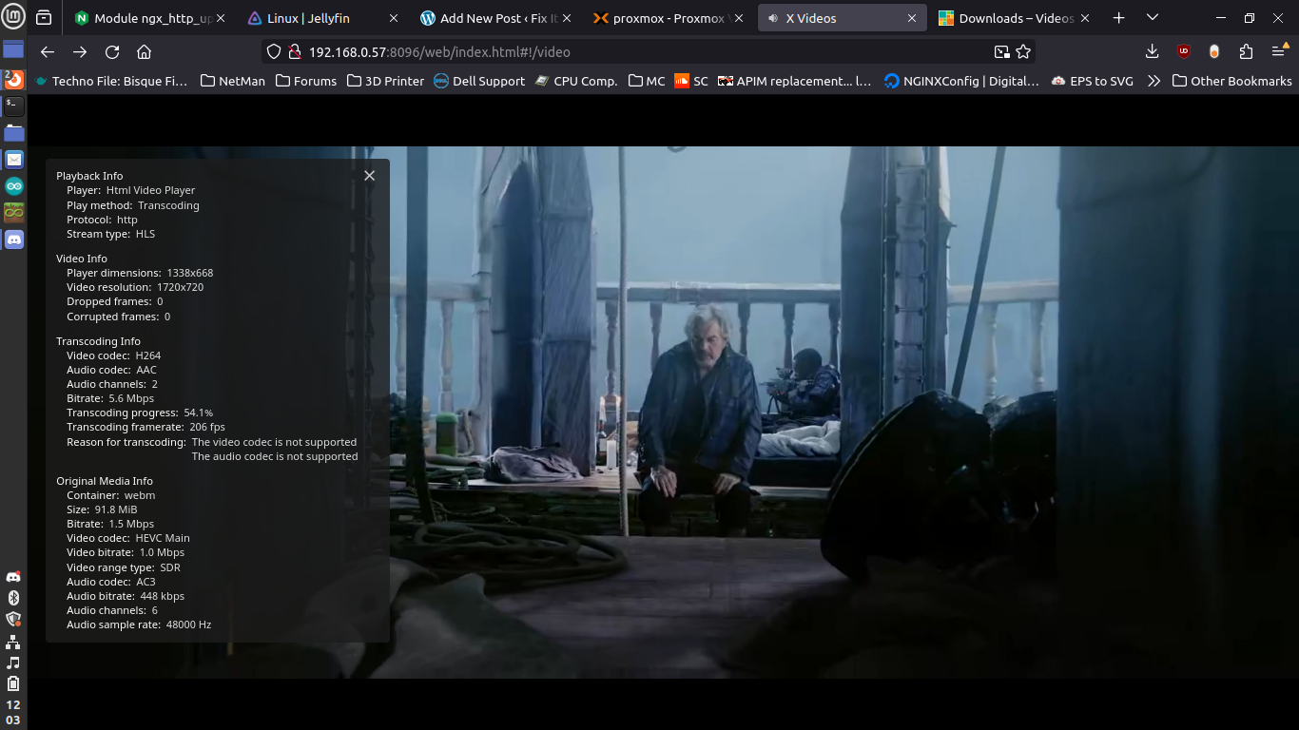Open the SC SoundCloud bookmark
The height and width of the screenshot is (730, 1299).
coord(691,81)
